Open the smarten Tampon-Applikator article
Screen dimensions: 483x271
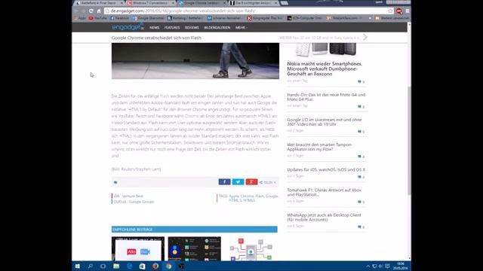(319, 147)
